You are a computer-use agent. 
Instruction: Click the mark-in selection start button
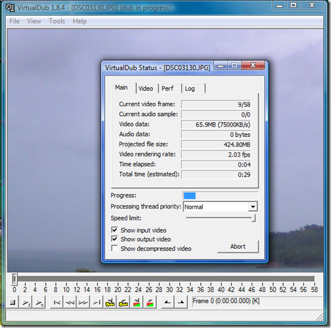pyautogui.click(x=167, y=302)
